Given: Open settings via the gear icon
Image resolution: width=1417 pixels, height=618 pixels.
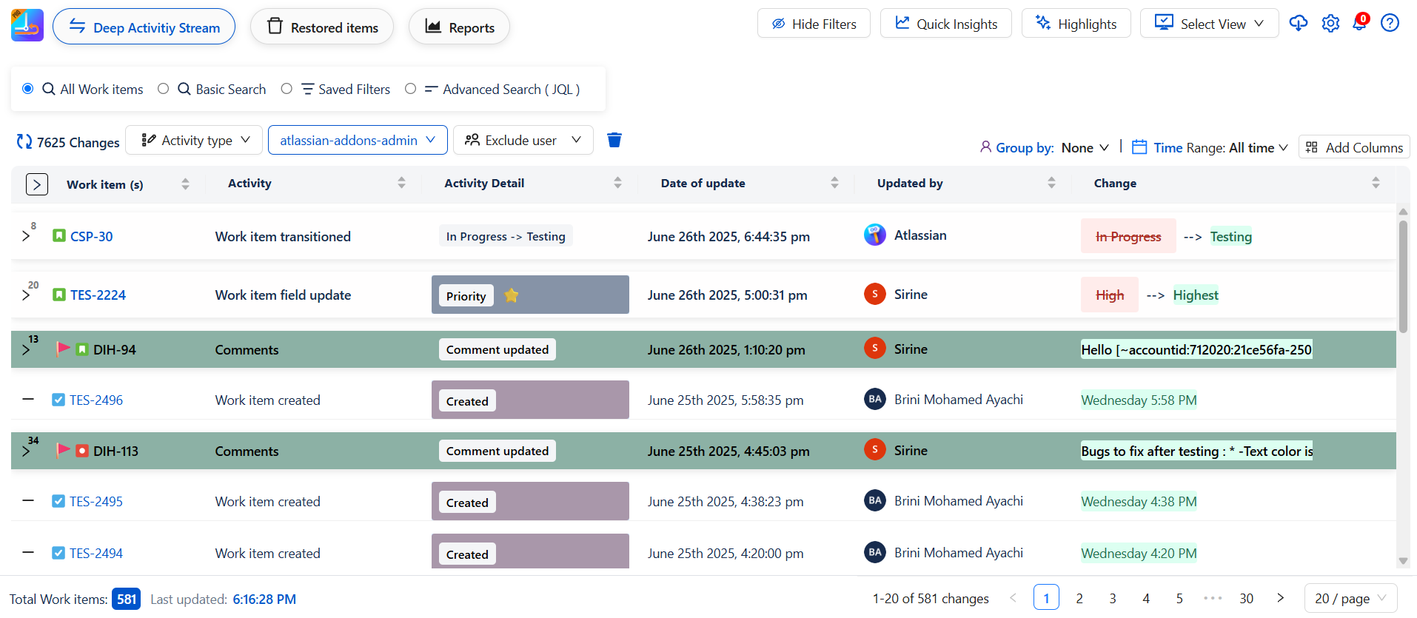Looking at the screenshot, I should (1330, 24).
